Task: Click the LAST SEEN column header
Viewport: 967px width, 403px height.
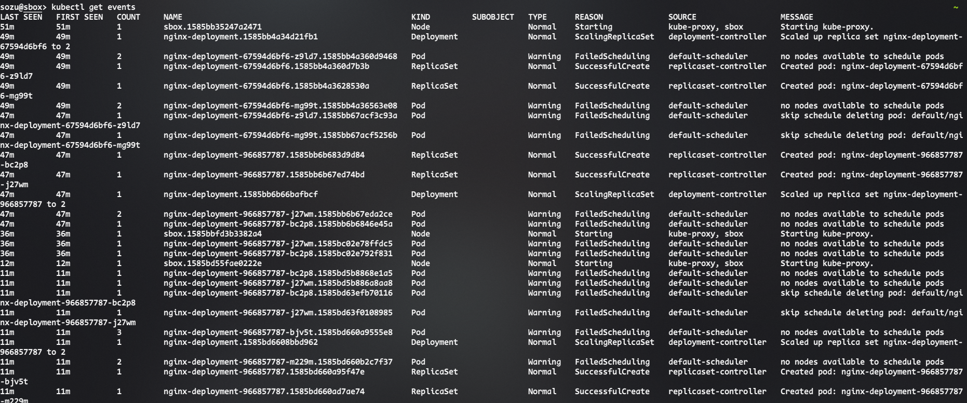Action: tap(21, 17)
